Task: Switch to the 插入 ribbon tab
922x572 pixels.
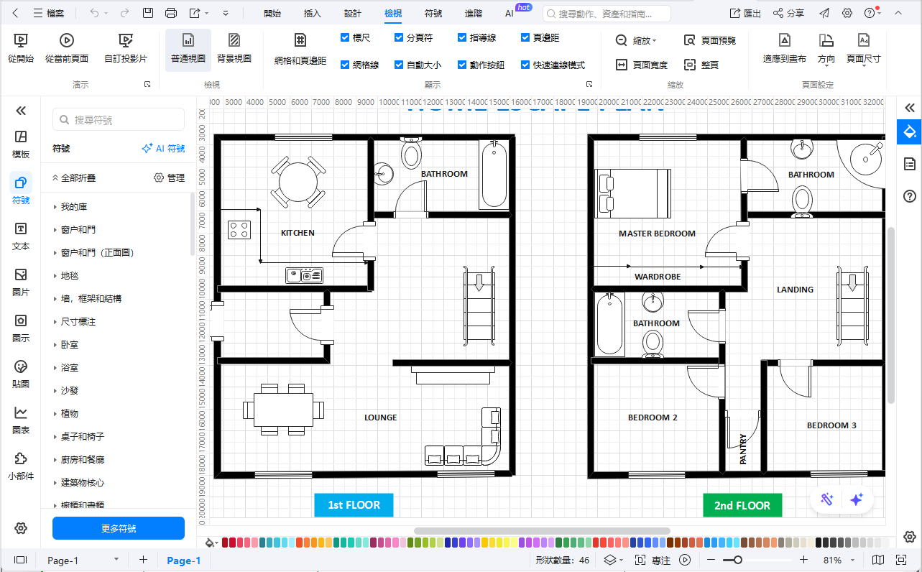Action: point(313,14)
